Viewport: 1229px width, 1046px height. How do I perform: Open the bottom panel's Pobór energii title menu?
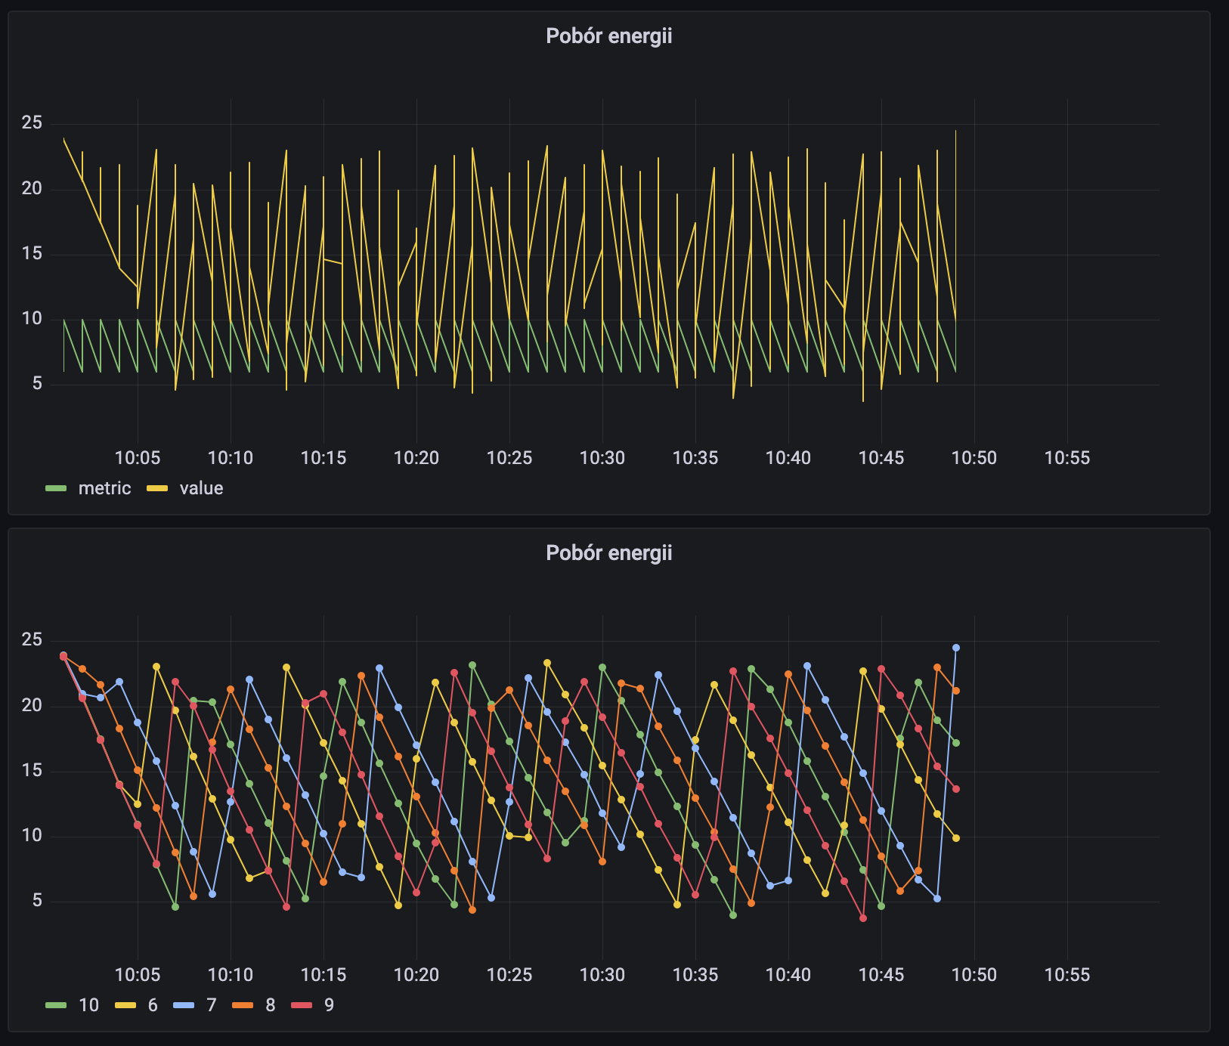pyautogui.click(x=608, y=553)
